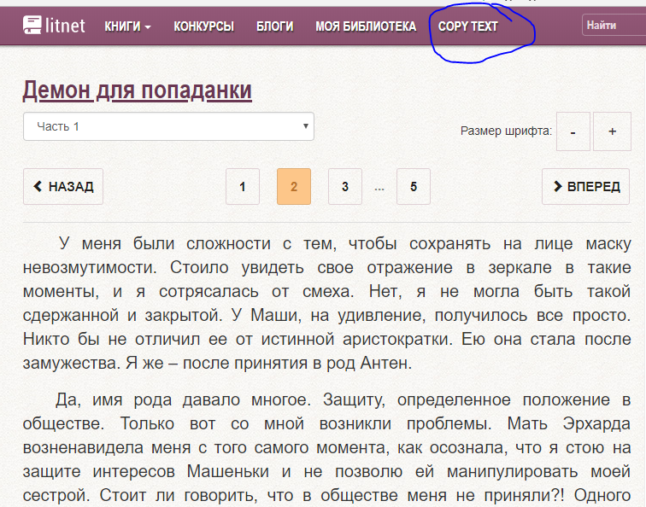Decrease font size with the minus button

tap(573, 131)
